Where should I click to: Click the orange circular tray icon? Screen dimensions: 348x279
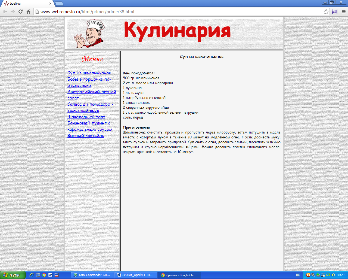tap(308, 275)
